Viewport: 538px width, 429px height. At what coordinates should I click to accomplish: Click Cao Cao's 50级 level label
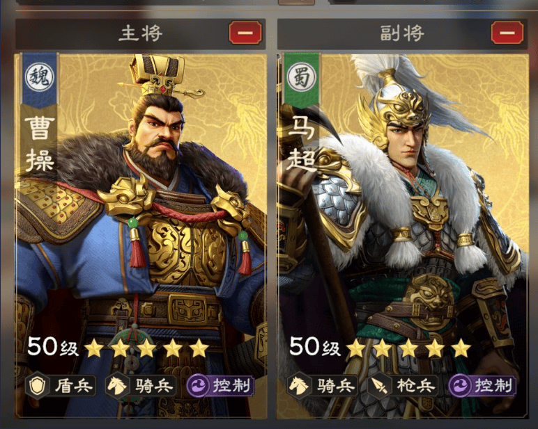(x=53, y=346)
